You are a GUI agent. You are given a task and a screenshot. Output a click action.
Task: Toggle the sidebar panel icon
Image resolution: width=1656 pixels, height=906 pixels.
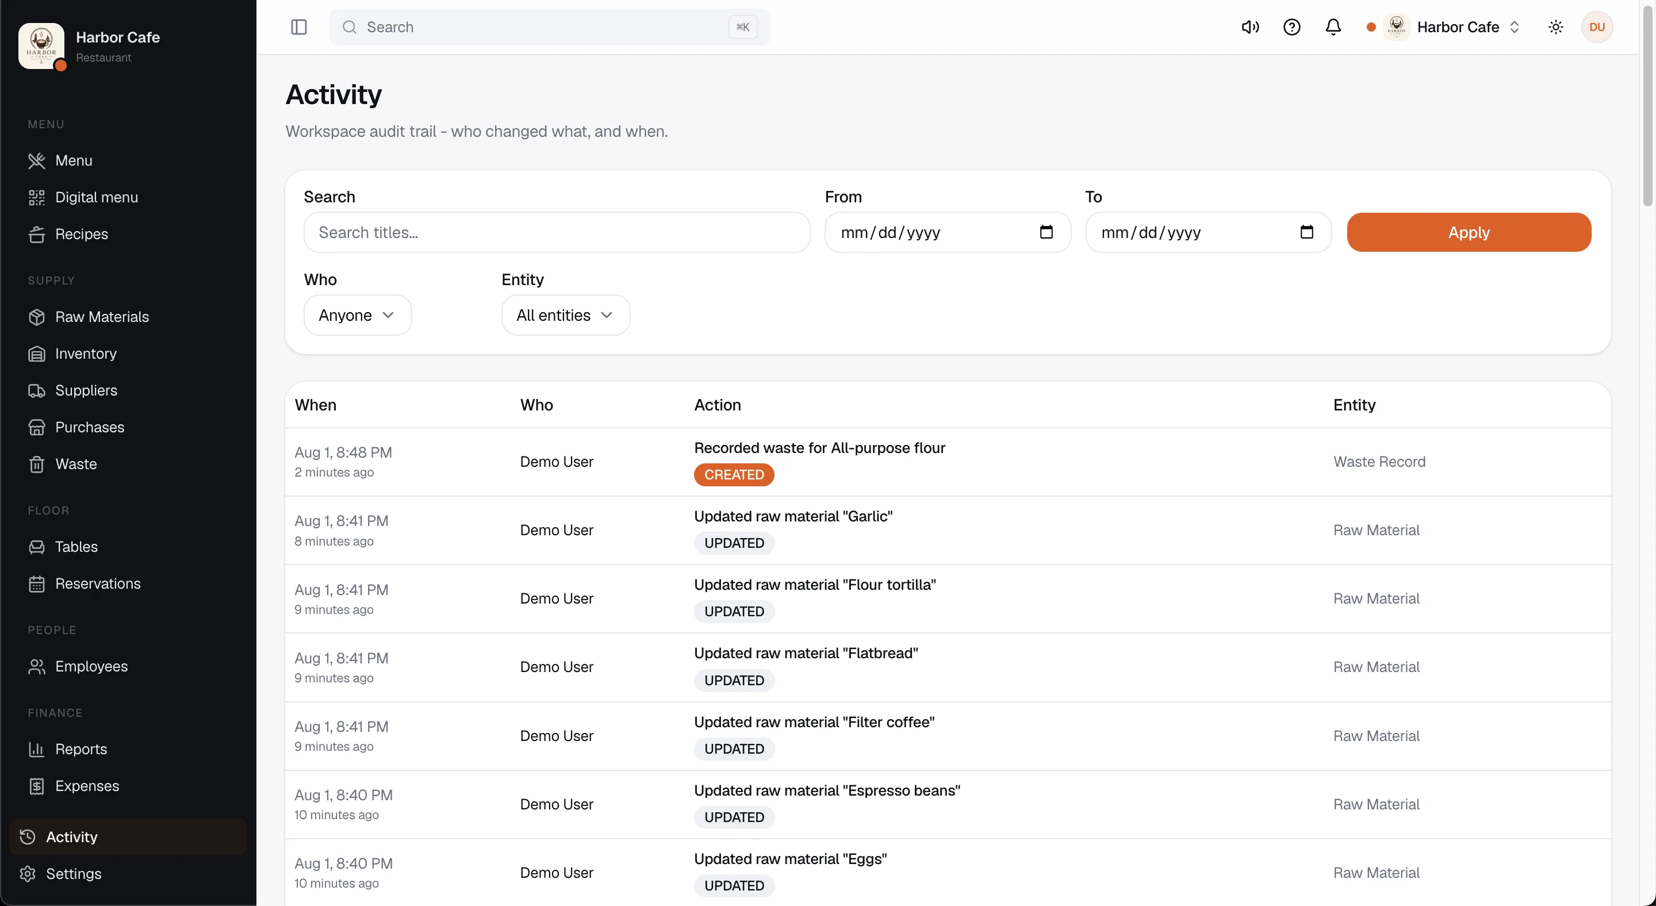pyautogui.click(x=299, y=27)
